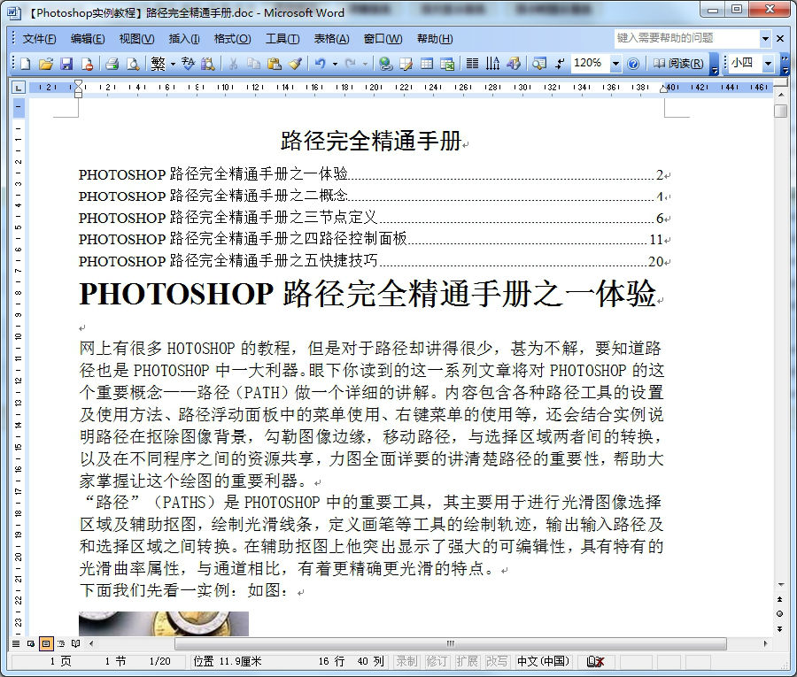This screenshot has height=677, width=797.
Task: Open the 编辑(E) menu
Action: point(88,39)
